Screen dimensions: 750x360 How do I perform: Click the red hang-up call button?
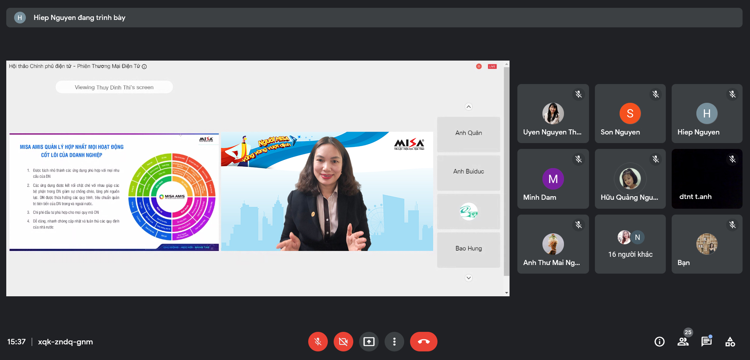[x=423, y=342]
